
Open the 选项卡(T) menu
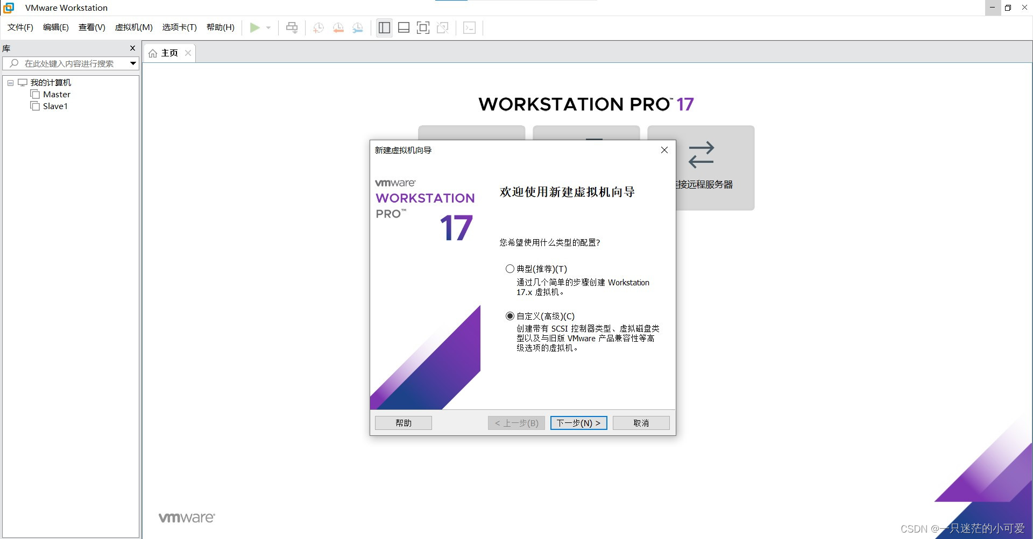(180, 27)
